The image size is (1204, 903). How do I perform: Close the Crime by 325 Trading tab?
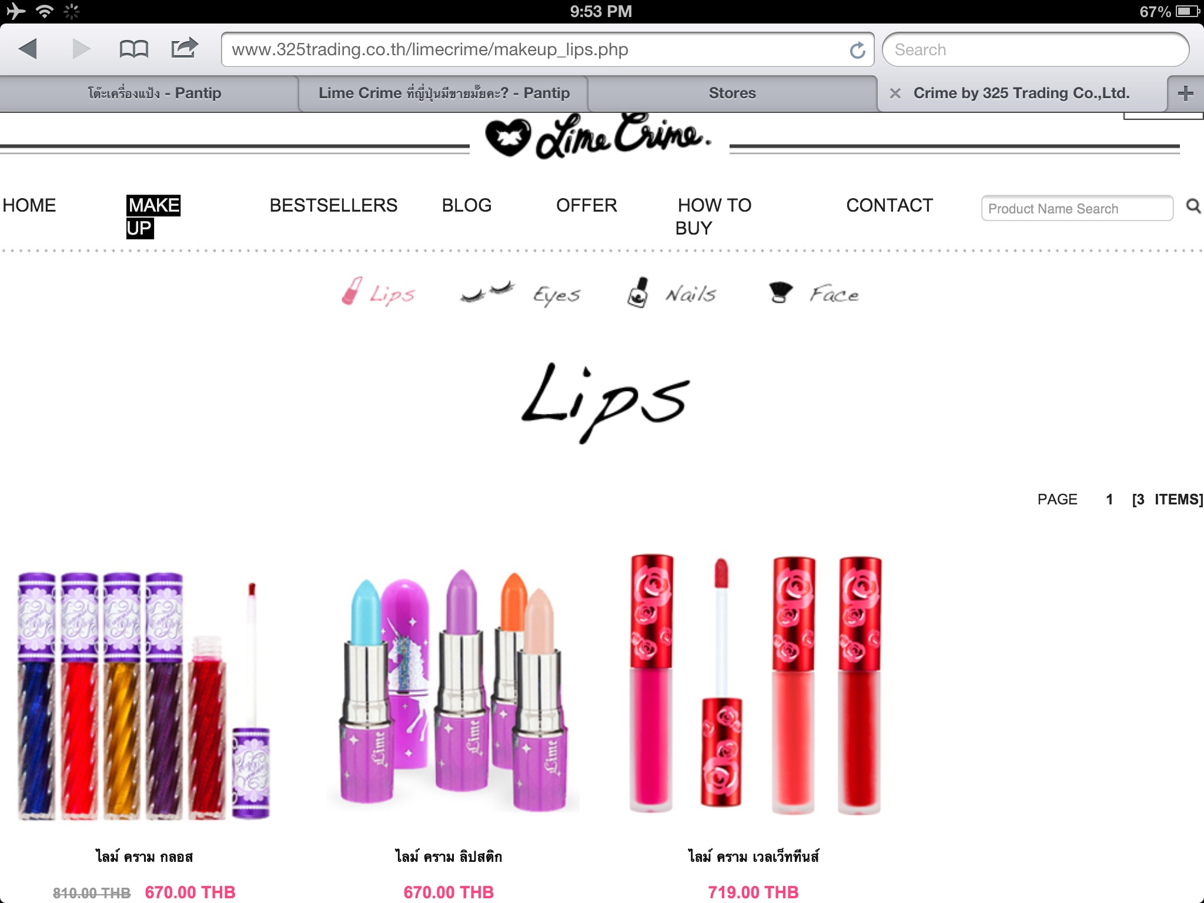tap(895, 93)
